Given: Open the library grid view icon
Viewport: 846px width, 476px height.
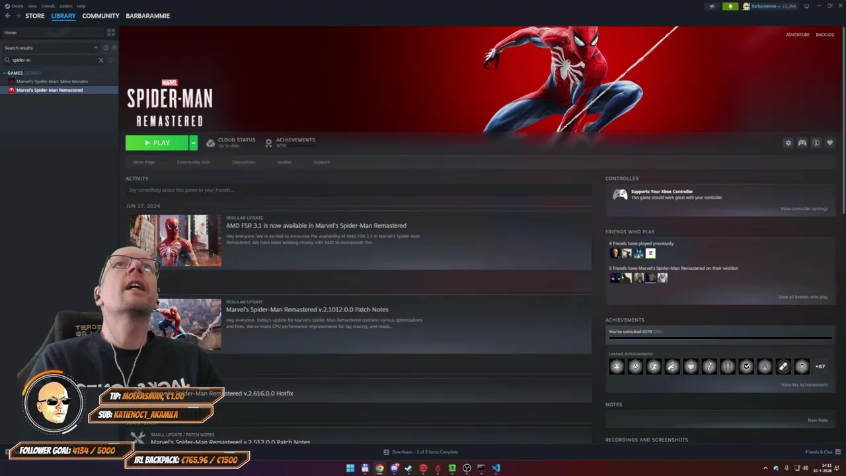Looking at the screenshot, I should tap(111, 32).
